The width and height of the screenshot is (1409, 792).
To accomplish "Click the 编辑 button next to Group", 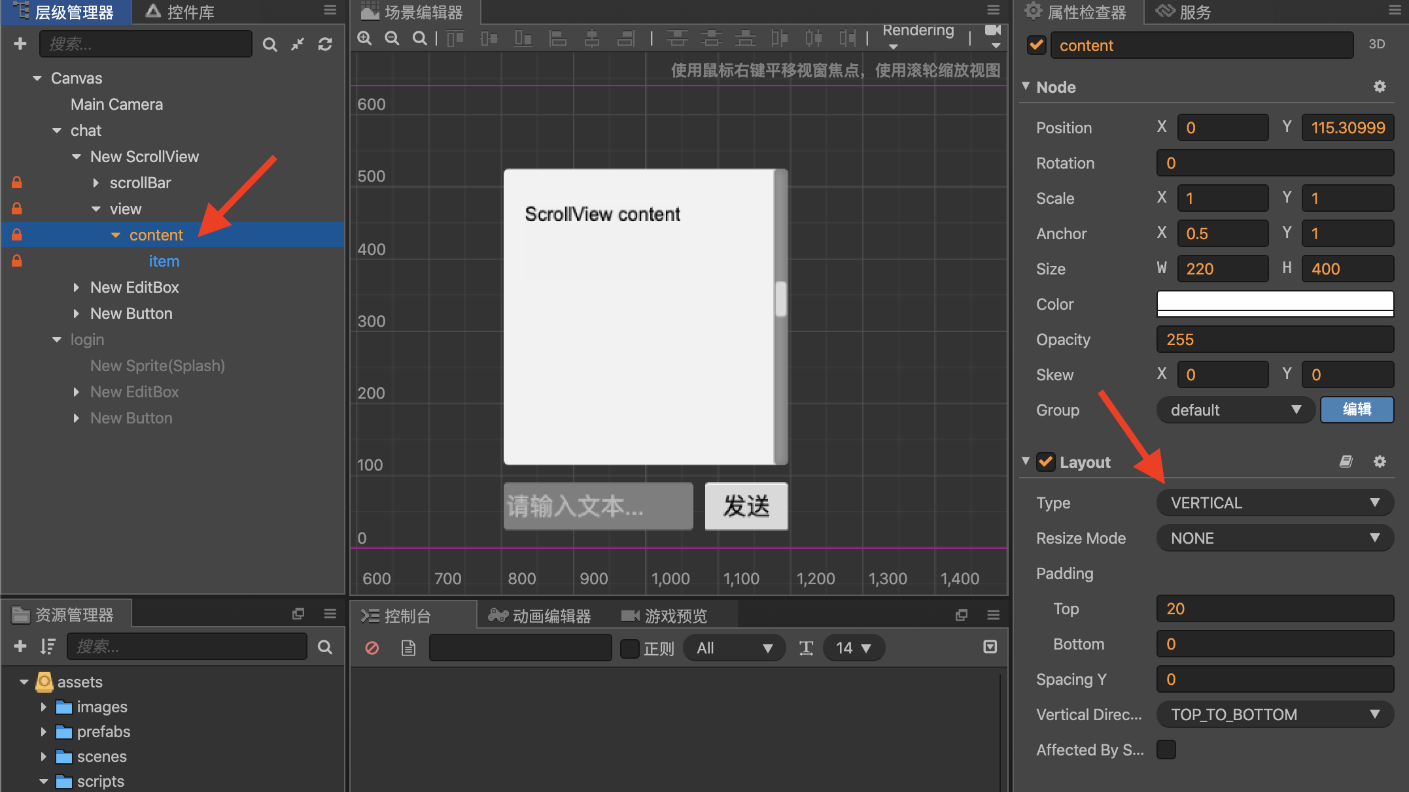I will [x=1357, y=410].
